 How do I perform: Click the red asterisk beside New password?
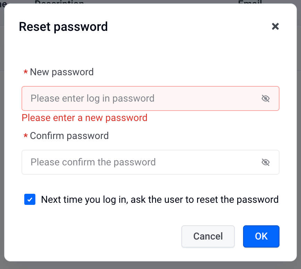[x=26, y=72]
